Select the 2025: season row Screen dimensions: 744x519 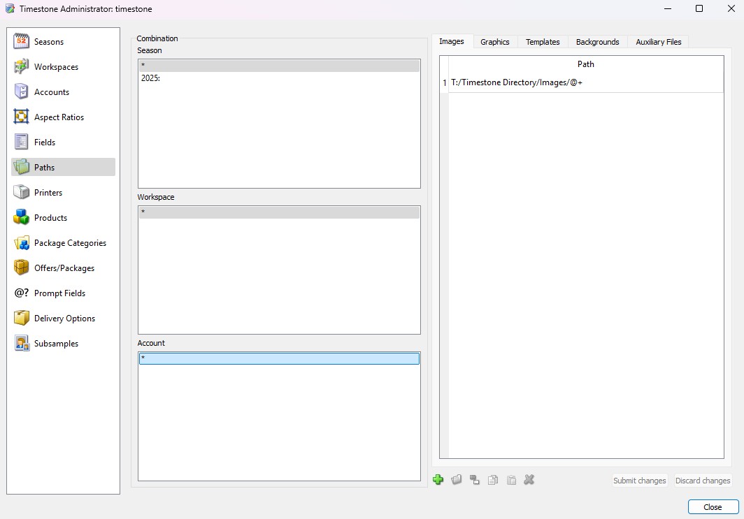pos(279,78)
